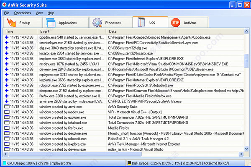Image resolution: width=251 pixels, height=167 pixels.
Task: Click the plus icon for devenv.exe 2840 row
Action: [x=7, y=69]
